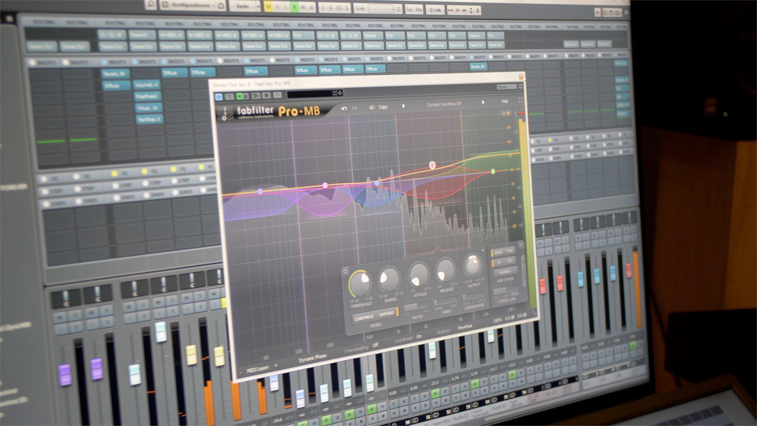757x426 pixels.
Task: Go to next Pro-MB preset arrow
Action: (483, 102)
